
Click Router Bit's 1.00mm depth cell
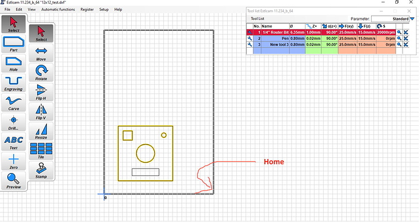(313, 32)
